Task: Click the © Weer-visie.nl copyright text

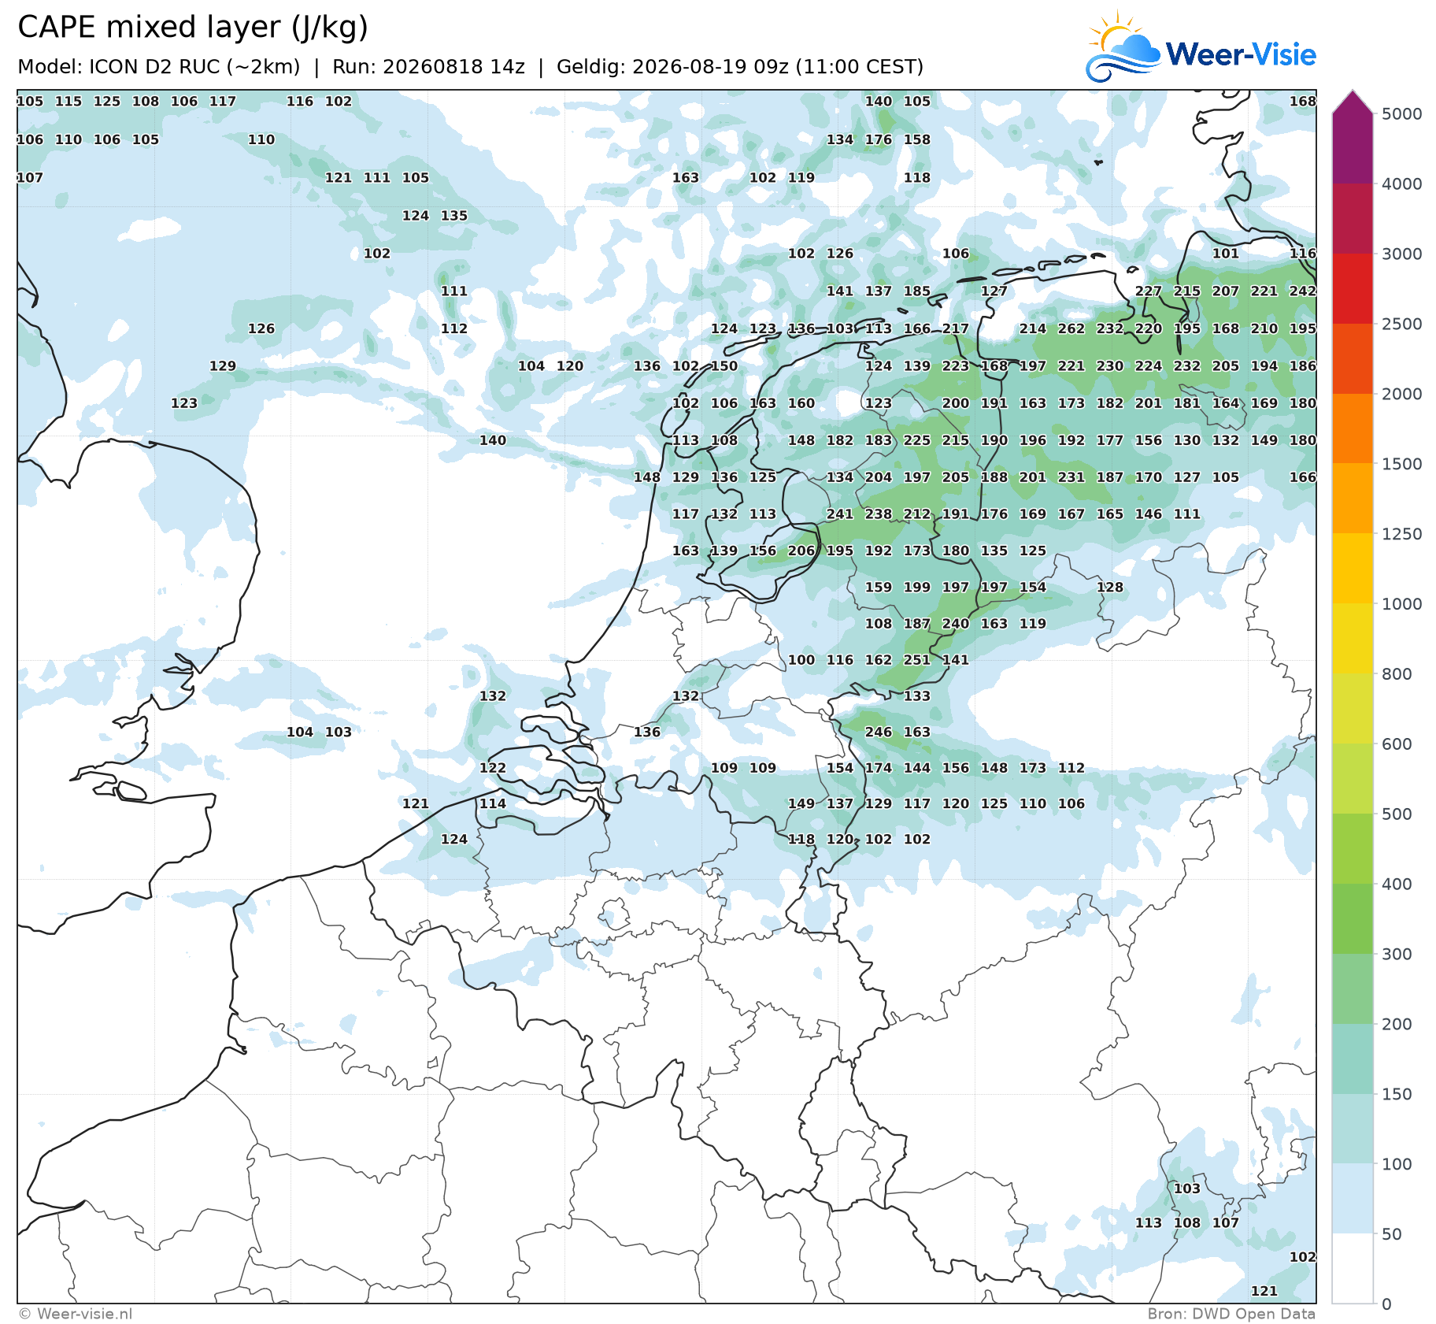Action: [x=76, y=1313]
